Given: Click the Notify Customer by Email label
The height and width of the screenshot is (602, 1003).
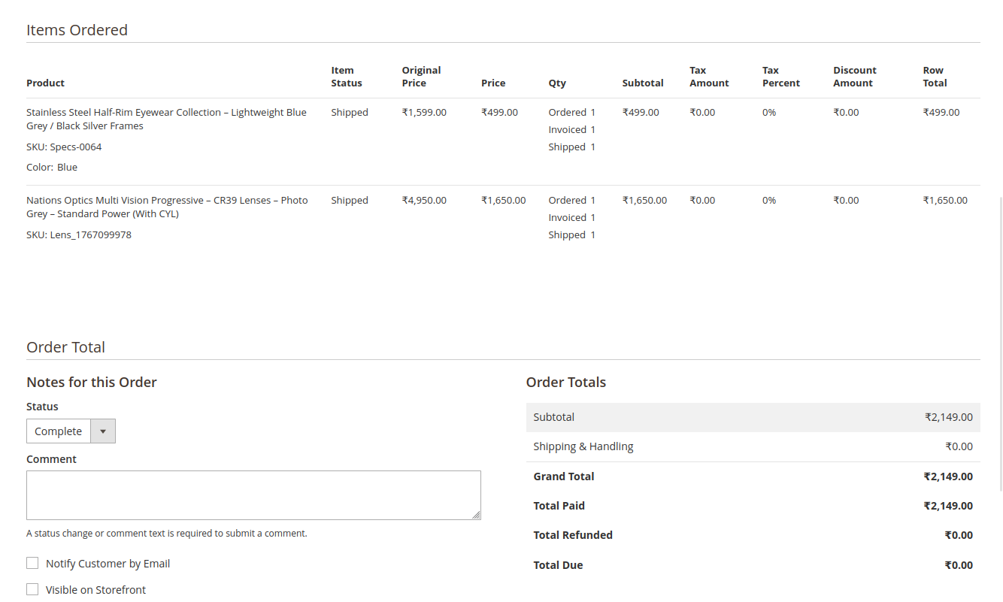Looking at the screenshot, I should coord(108,564).
